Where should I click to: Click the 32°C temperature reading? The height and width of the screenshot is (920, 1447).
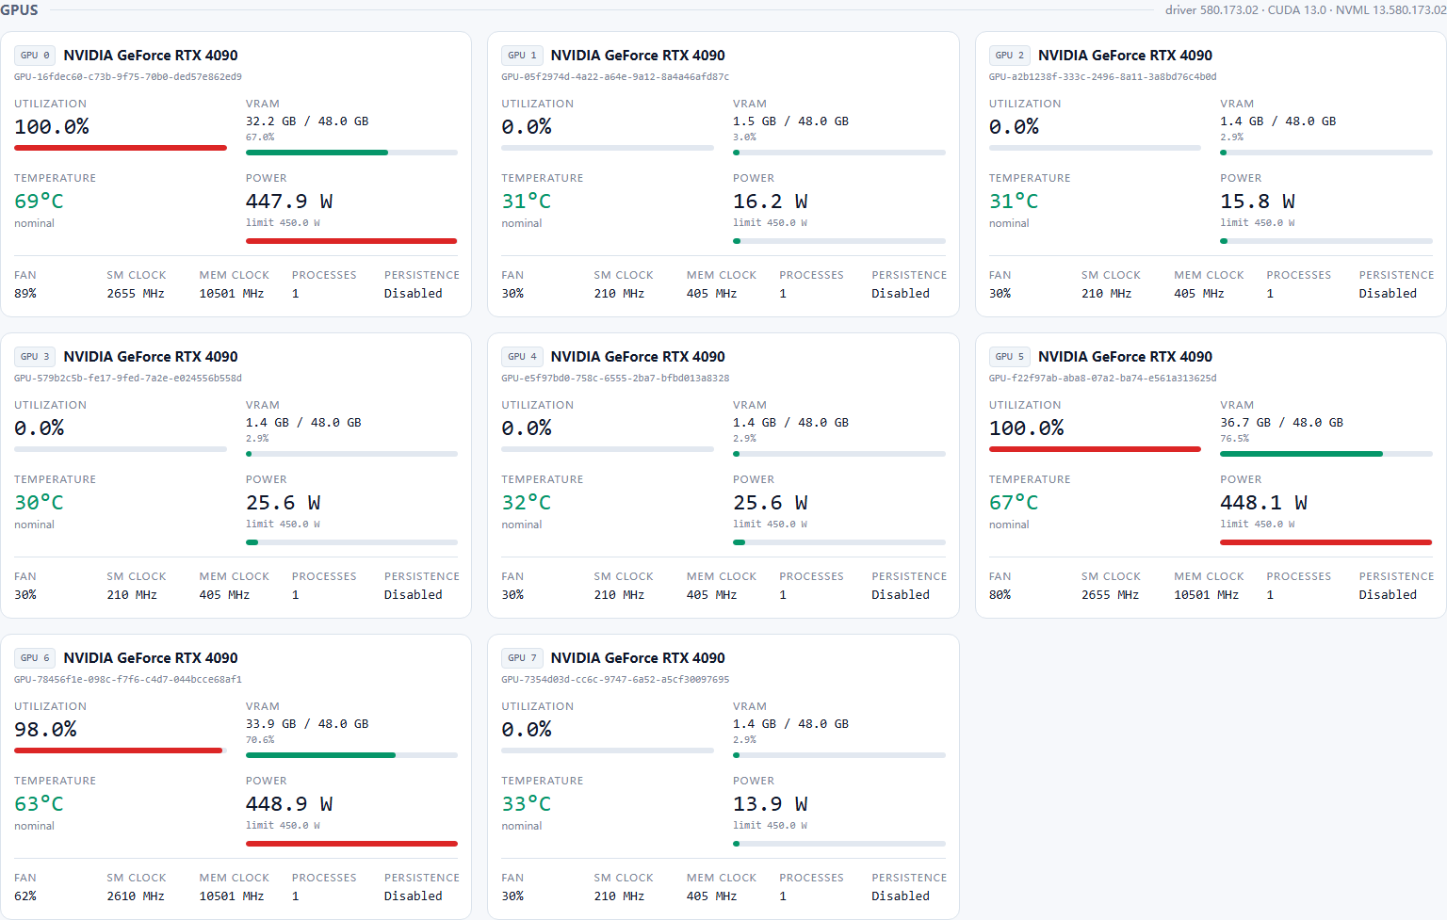click(x=527, y=503)
